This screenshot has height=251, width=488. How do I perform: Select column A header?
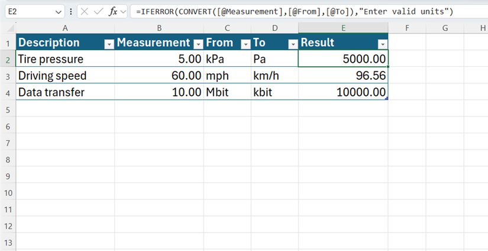[x=65, y=28]
